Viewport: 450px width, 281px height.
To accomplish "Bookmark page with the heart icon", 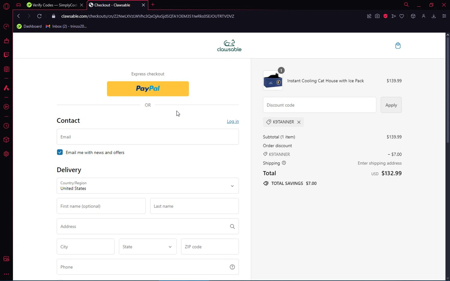I will [402, 16].
